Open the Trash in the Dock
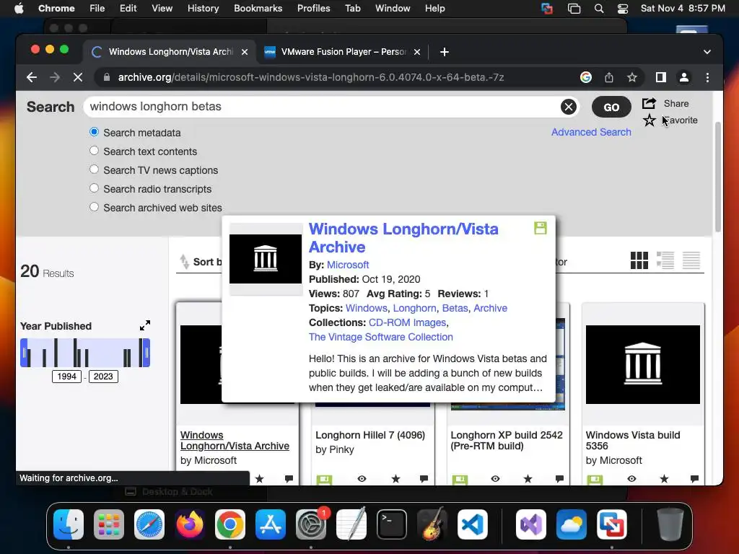Image resolution: width=739 pixels, height=554 pixels. pos(670,524)
